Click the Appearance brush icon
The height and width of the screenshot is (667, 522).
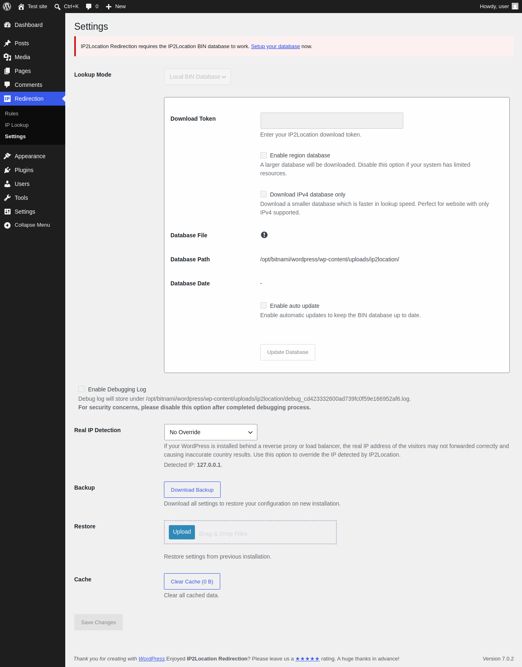(7, 156)
